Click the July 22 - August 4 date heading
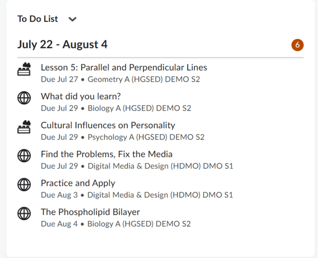Image resolution: width=318 pixels, height=258 pixels. click(62, 45)
